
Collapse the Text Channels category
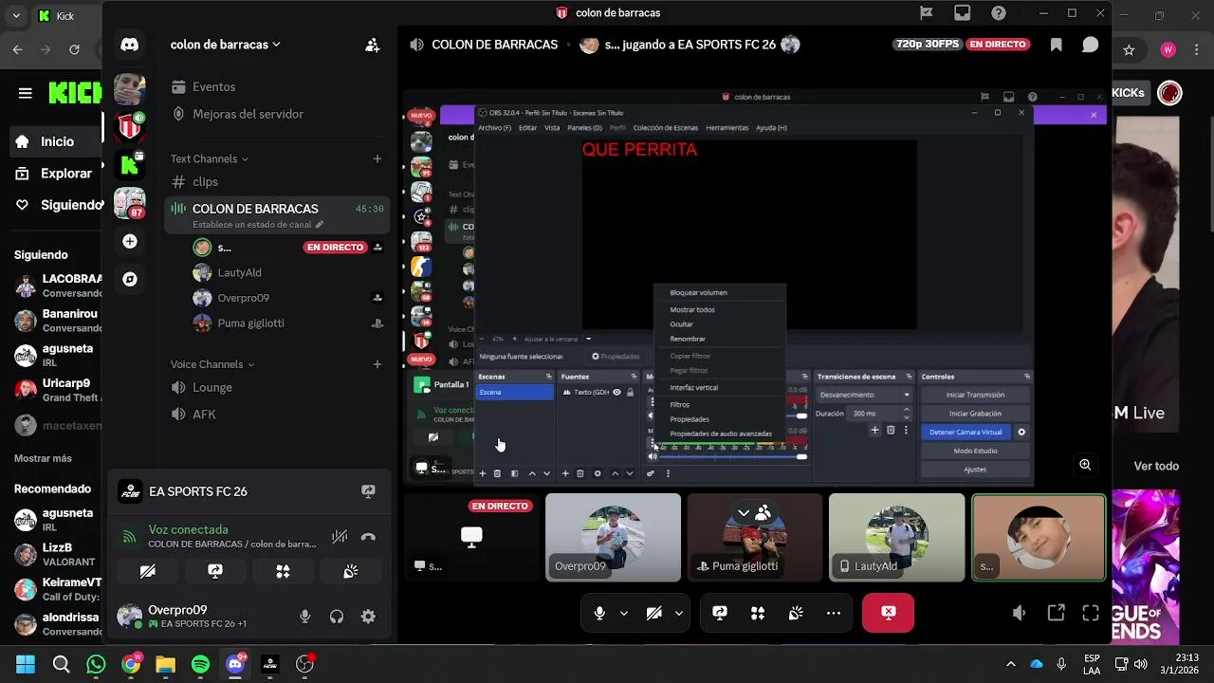(x=210, y=158)
